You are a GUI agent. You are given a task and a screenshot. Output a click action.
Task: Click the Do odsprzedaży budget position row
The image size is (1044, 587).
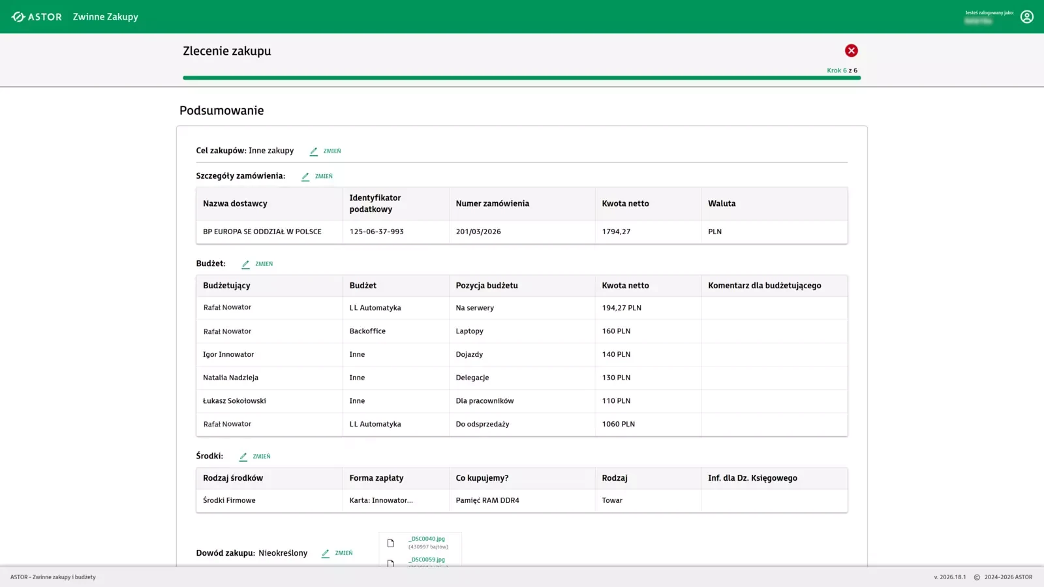click(x=482, y=424)
